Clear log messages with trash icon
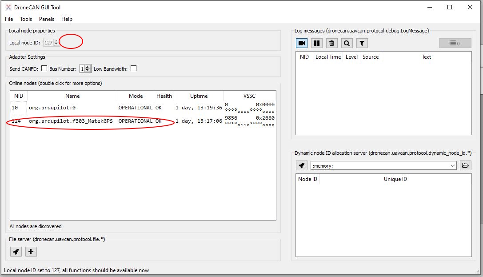This screenshot has height=277, width=483. tap(332, 43)
